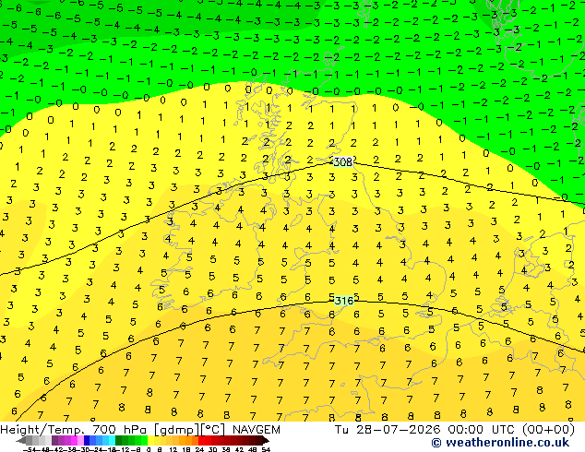Open the weatheronline.co.uk copyright link
The width and height of the screenshot is (585, 452).
pyautogui.click(x=500, y=443)
